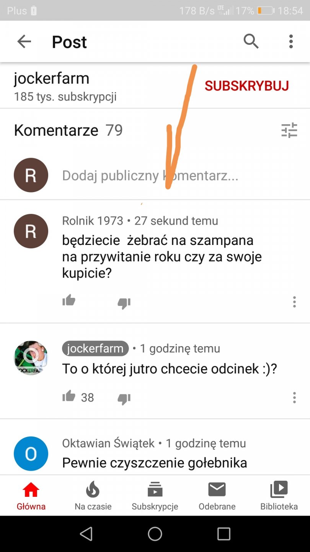The height and width of the screenshot is (552, 310).
Task: Dislike jockerfarm's comment about tomorrow's episode
Action: [124, 399]
